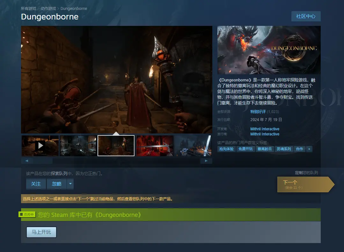Click the release date 2024 年 7 月 19 日
Screen dimensions: 344x252
[x=266, y=120]
